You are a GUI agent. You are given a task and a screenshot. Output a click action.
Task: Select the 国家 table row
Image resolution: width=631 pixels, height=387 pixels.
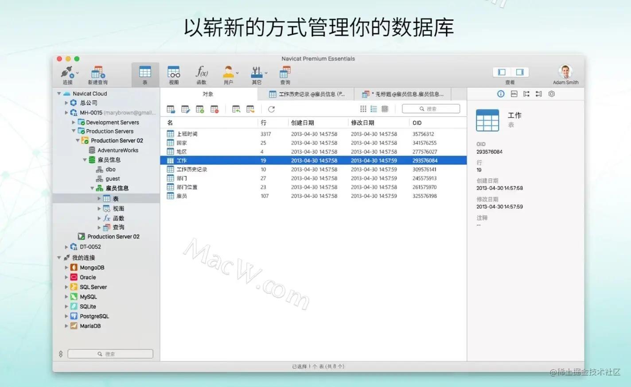(313, 143)
